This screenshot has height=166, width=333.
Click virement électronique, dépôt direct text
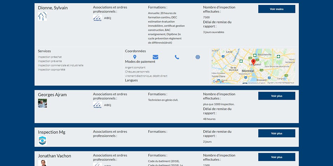tap(146, 76)
